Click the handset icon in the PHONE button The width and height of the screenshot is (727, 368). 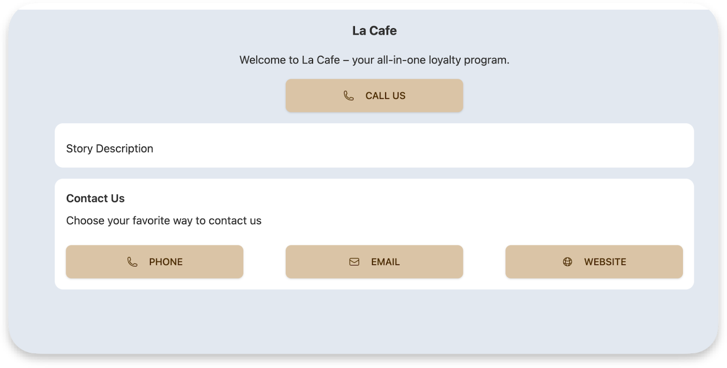click(x=132, y=262)
